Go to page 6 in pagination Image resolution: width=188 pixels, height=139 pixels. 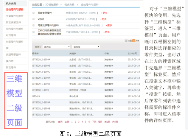point(89,122)
